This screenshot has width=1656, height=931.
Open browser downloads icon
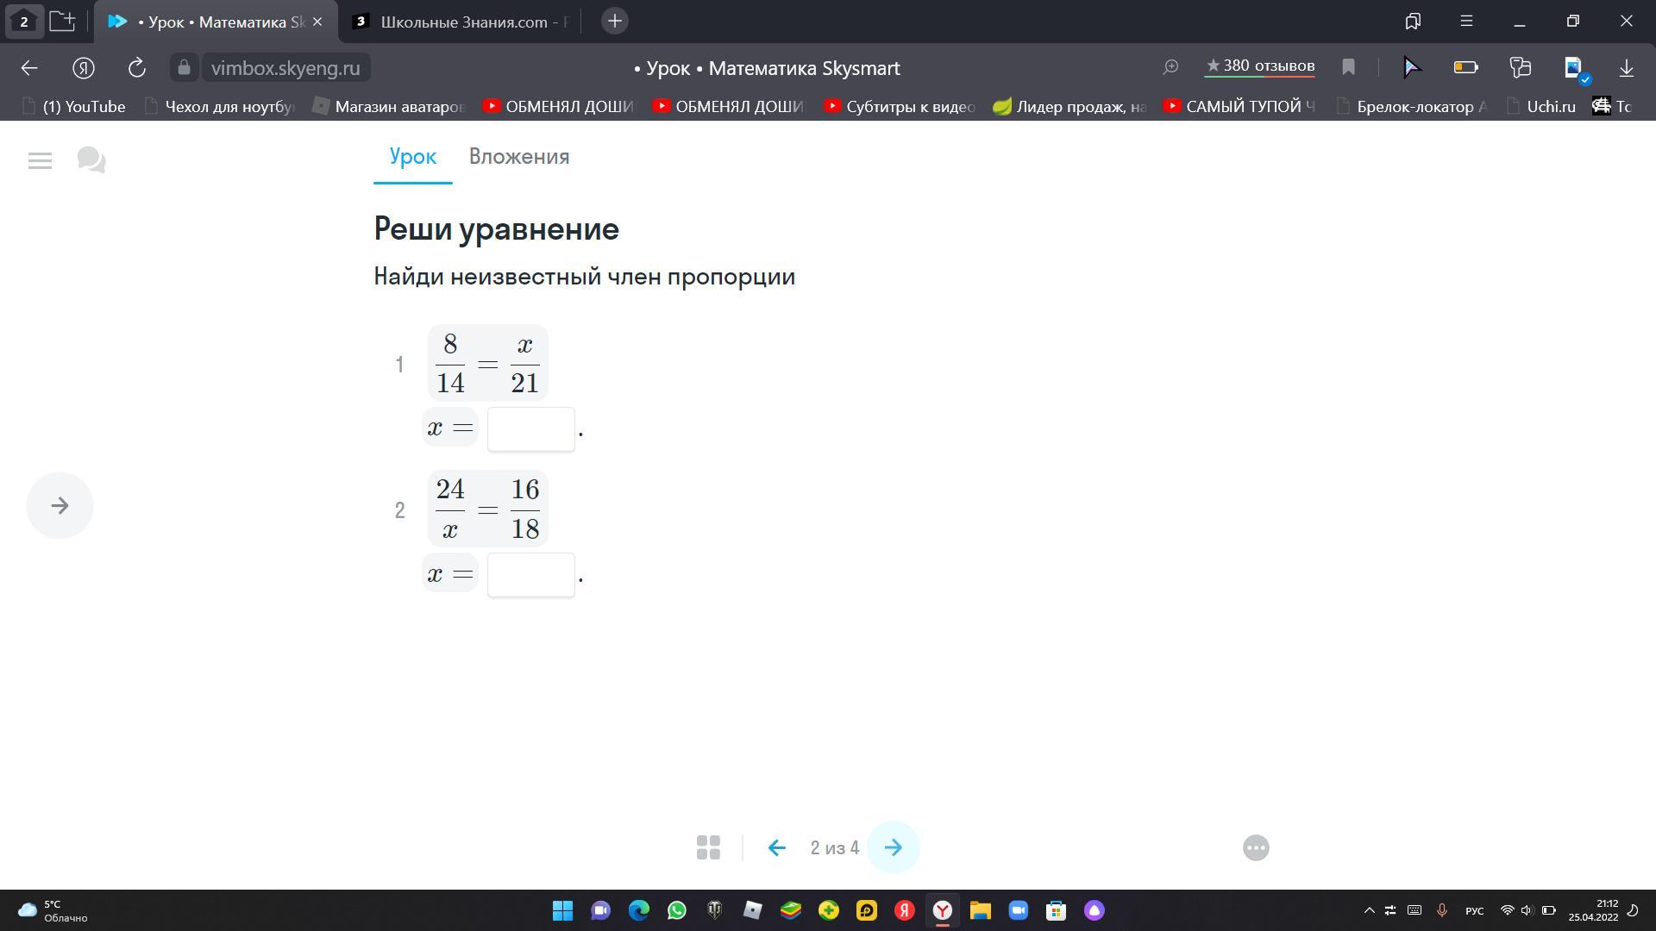tap(1626, 67)
